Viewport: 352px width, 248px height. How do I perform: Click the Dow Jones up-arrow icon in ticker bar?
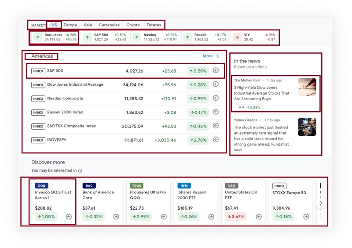pos(38,37)
